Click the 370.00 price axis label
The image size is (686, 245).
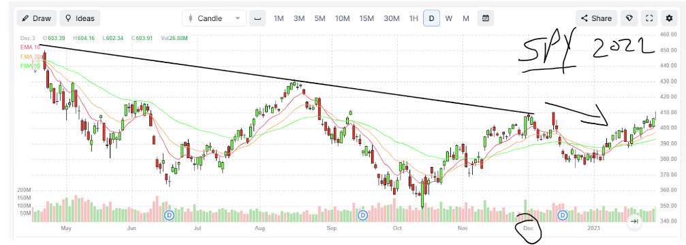click(x=668, y=174)
